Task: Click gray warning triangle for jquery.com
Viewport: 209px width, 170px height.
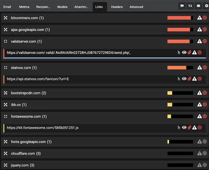Action: coord(199,165)
